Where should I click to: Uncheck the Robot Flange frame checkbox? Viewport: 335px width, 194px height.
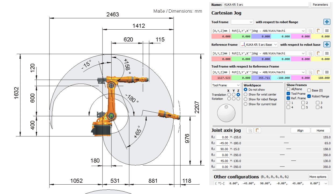tap(309, 96)
